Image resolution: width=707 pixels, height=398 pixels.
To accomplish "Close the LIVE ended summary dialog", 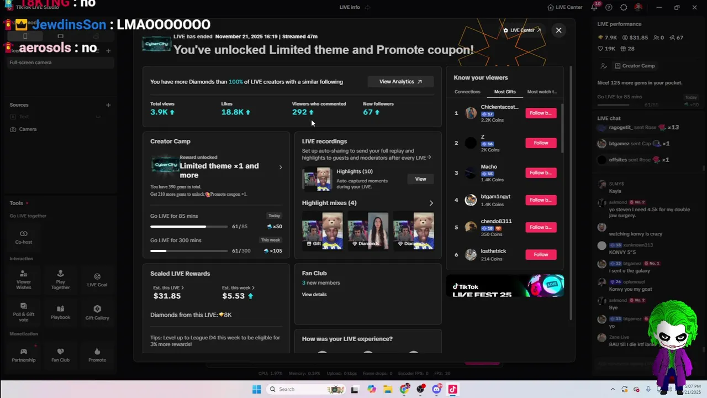I will coord(558,30).
